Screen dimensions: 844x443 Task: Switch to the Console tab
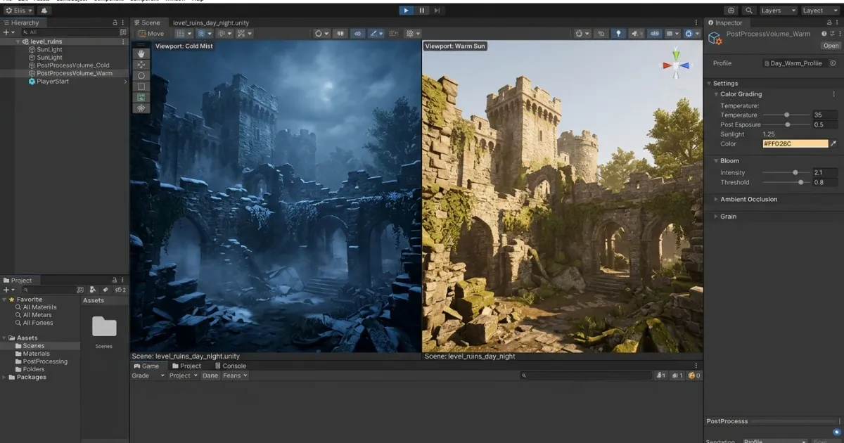click(x=231, y=366)
